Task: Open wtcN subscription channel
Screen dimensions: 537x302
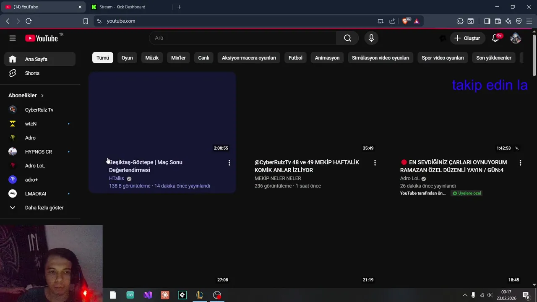Action: pos(40,124)
